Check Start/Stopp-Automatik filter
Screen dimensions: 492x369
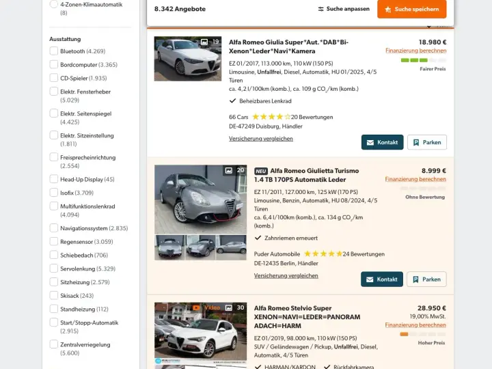(54, 323)
